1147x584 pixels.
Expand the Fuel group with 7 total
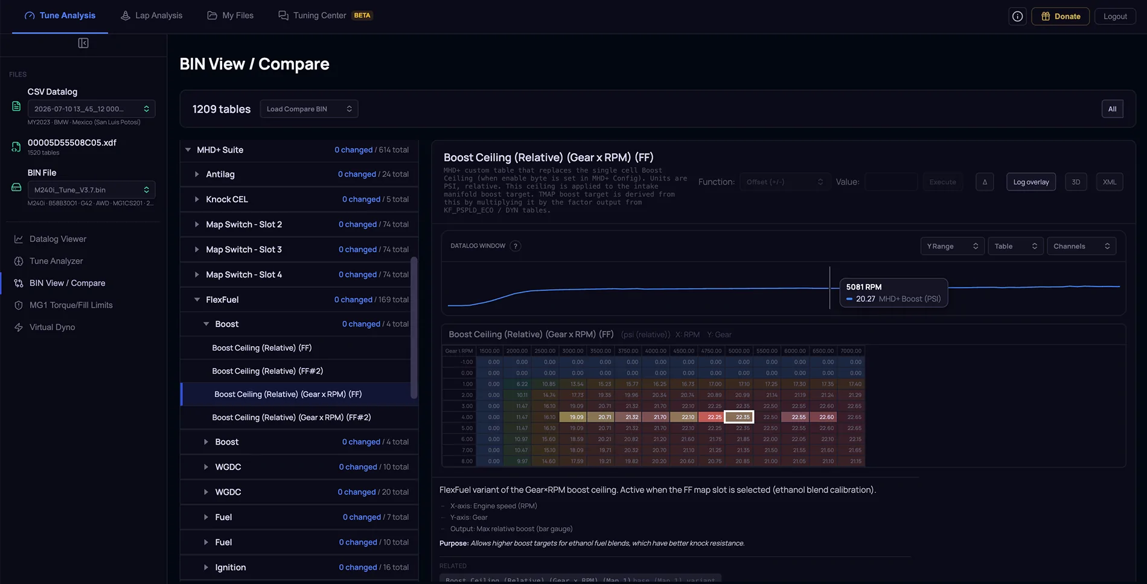206,518
